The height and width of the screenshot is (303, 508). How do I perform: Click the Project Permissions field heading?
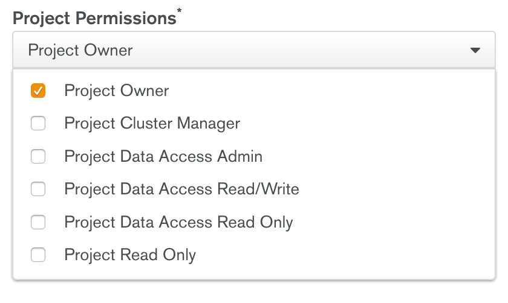tap(94, 18)
